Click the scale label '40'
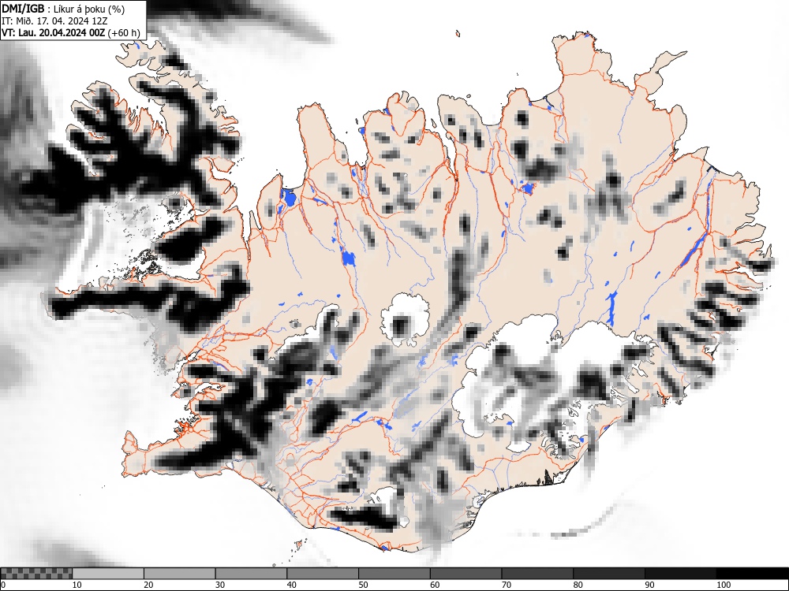 pos(291,585)
